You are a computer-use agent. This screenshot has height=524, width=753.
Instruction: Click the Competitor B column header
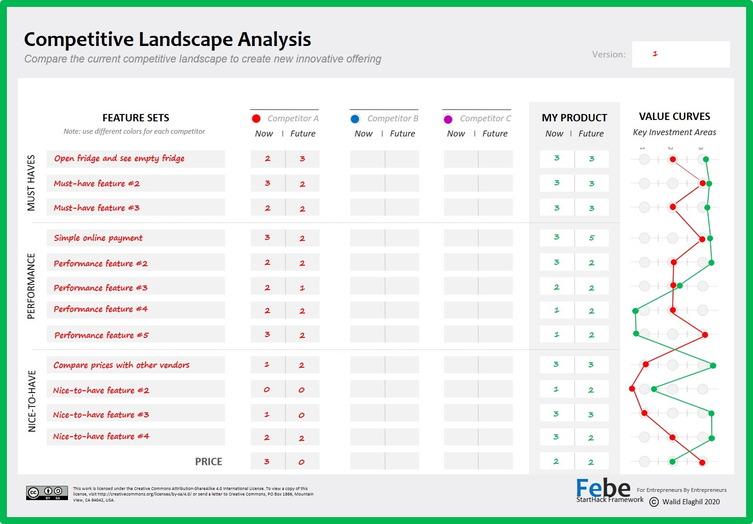pyautogui.click(x=393, y=119)
